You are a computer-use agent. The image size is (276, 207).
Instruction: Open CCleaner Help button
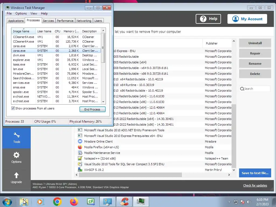coord(208,19)
